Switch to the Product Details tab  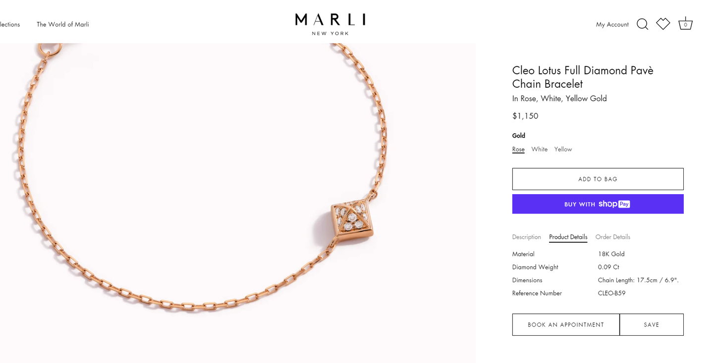(568, 237)
